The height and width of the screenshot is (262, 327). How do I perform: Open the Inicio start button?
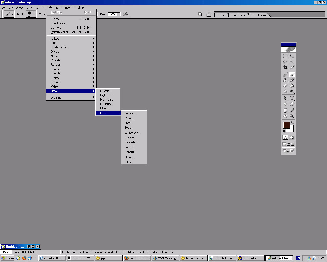[x=7, y=258]
